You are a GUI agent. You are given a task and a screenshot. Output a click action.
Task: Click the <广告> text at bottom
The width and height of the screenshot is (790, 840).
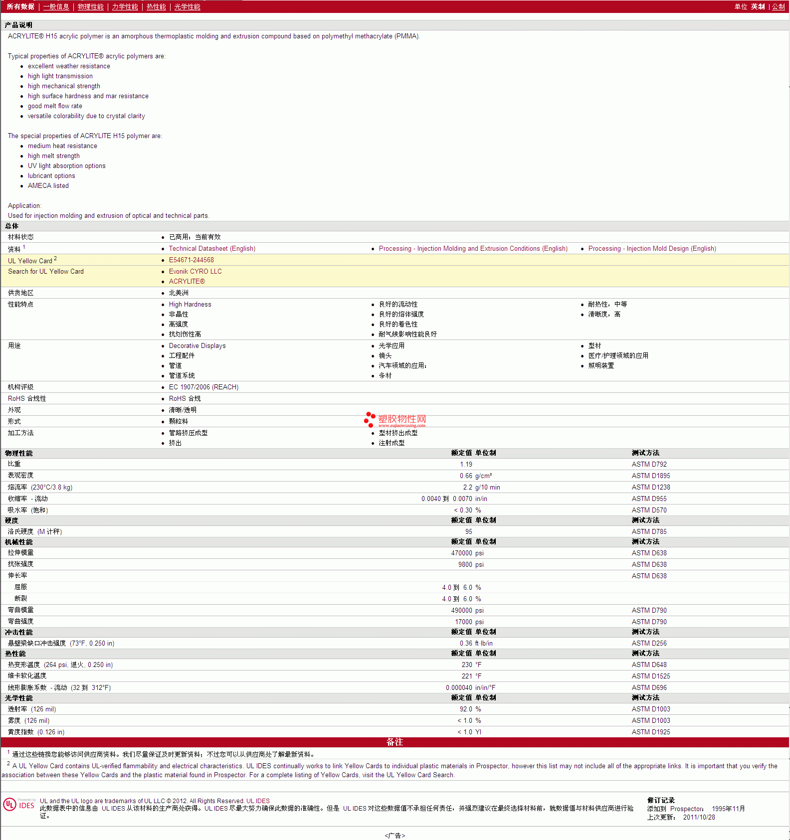pos(395,836)
